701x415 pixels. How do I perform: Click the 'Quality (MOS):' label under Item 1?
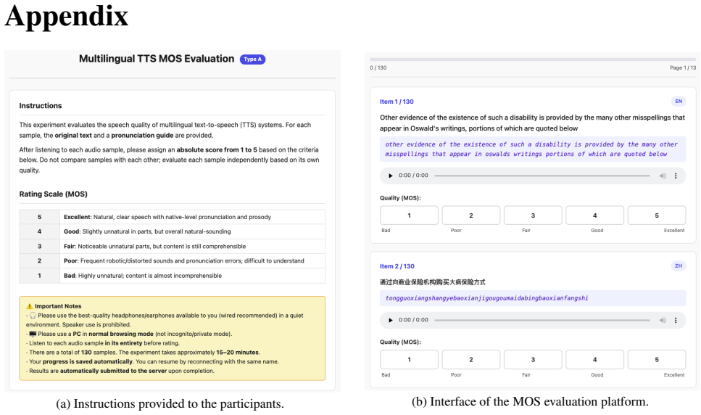pos(400,198)
